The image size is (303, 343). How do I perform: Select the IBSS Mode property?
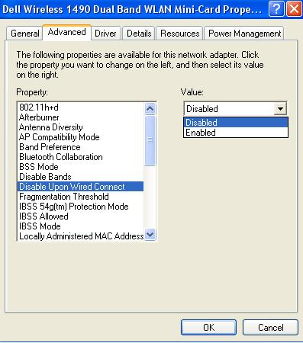(x=81, y=226)
